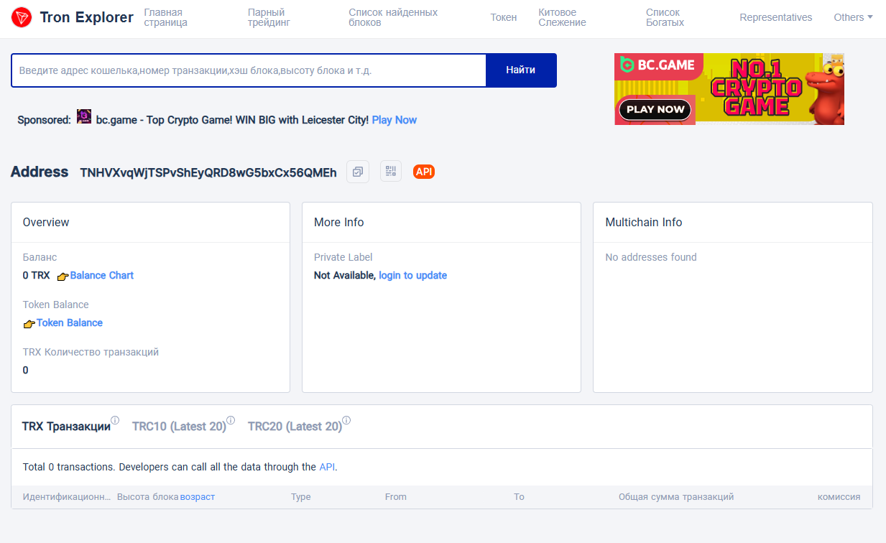Copy the address using the copy icon
886x543 pixels.
(x=358, y=172)
